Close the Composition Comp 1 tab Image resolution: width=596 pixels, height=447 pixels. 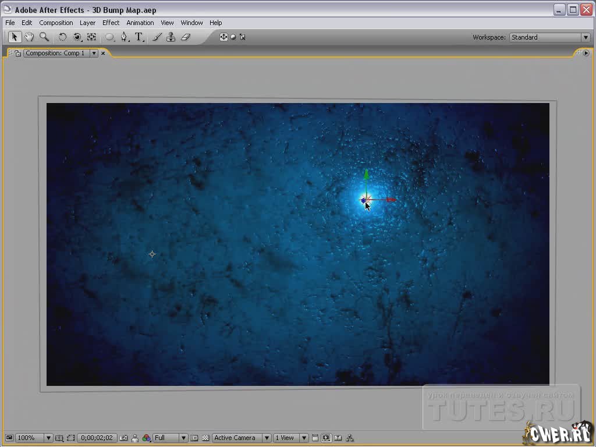click(x=103, y=53)
